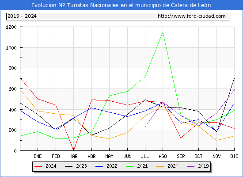The width and height of the screenshot is (243, 177).
Task: Select the 2021 legend label
Action: pyautogui.click(x=142, y=166)
